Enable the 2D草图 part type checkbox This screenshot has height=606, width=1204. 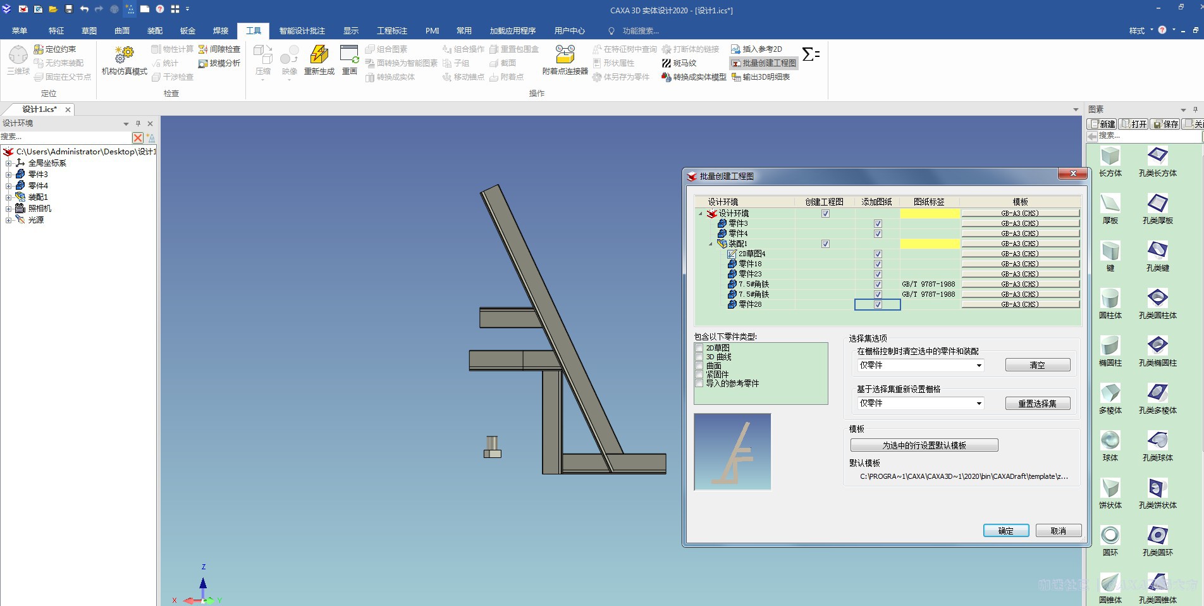click(x=699, y=348)
